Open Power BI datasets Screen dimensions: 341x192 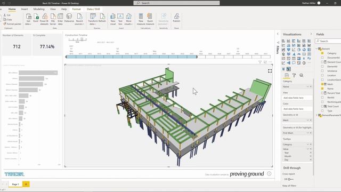(x=44, y=19)
